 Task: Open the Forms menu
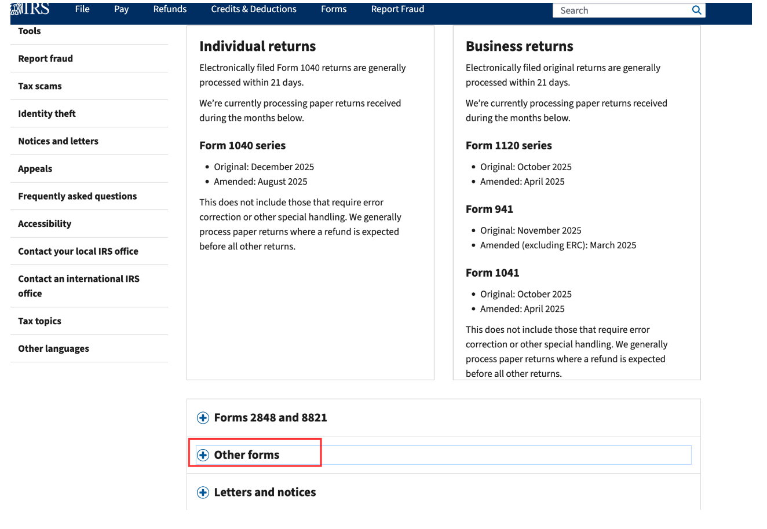pos(334,9)
